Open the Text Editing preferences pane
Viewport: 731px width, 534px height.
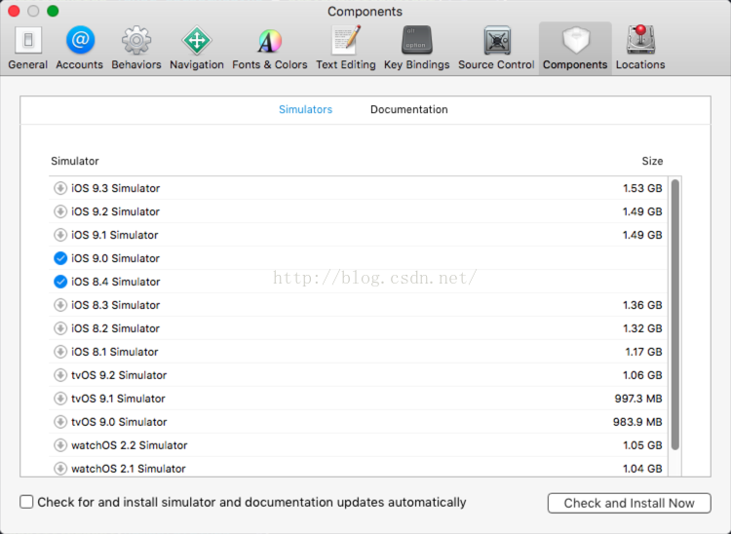click(x=345, y=48)
